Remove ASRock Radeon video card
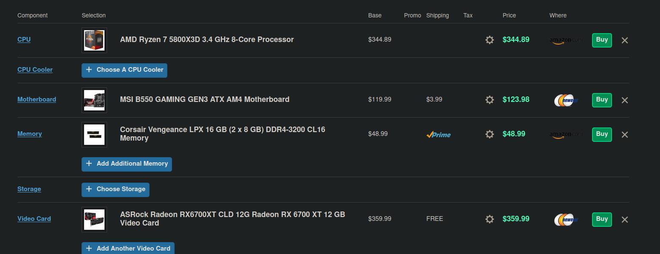This screenshot has height=254, width=660. [x=625, y=220]
